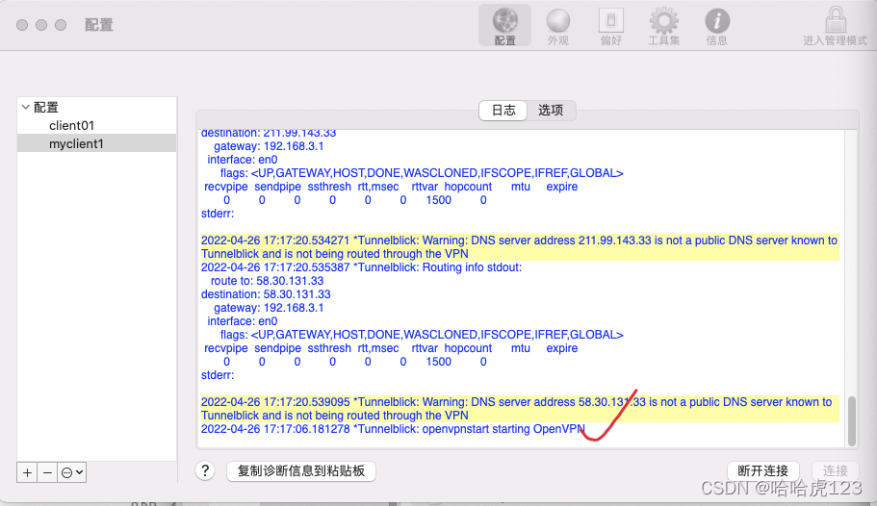Click the 'openvpnstart starting OpenVPN' log line

(x=393, y=429)
